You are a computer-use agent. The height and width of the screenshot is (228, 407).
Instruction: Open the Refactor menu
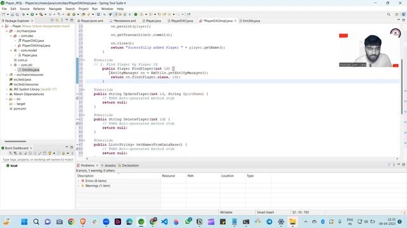coord(39,9)
